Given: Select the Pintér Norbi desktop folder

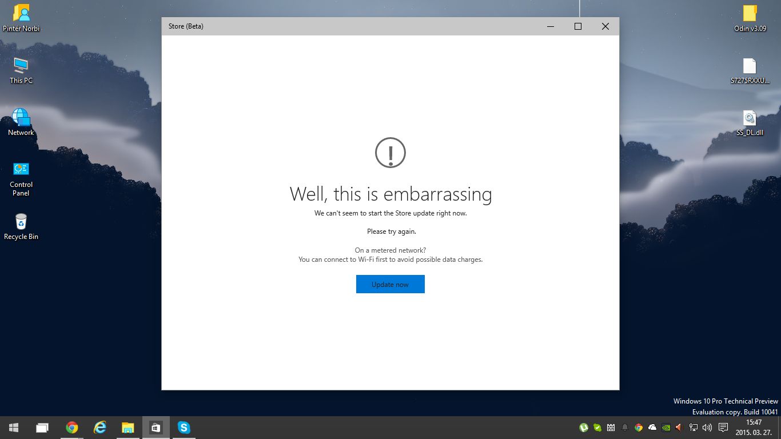Looking at the screenshot, I should 21,18.
